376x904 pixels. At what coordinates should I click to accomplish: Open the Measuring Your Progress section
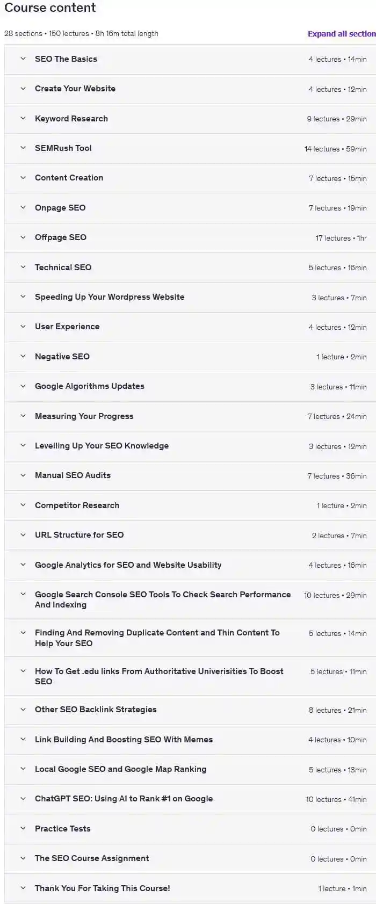[x=84, y=416]
